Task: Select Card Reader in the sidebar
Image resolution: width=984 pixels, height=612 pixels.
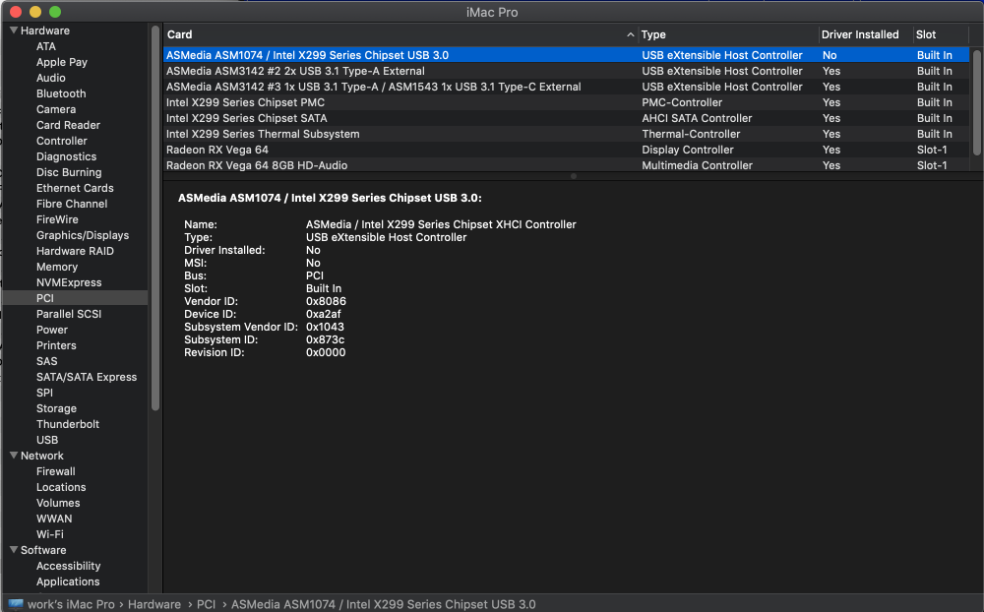Action: pyautogui.click(x=68, y=125)
